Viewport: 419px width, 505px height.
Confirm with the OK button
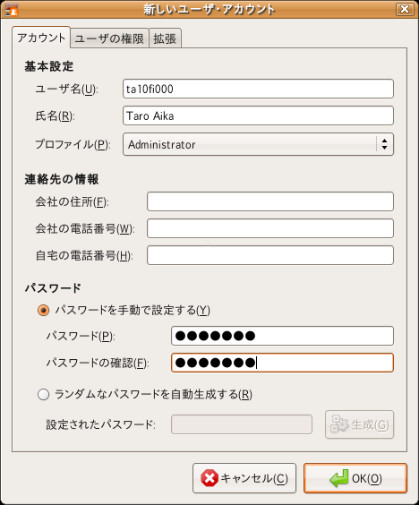[x=355, y=478]
